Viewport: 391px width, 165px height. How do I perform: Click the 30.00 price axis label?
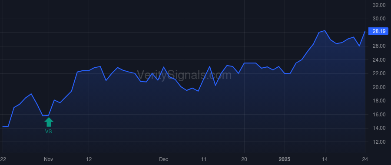pos(379,19)
